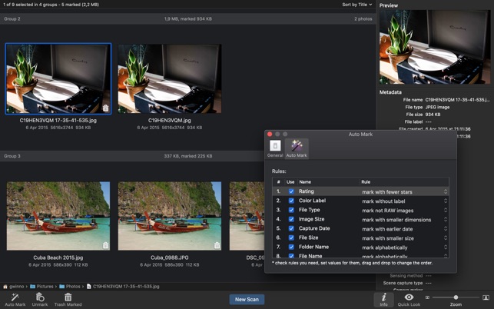
Task: Select the Capture Date rule name
Action: pyautogui.click(x=314, y=228)
